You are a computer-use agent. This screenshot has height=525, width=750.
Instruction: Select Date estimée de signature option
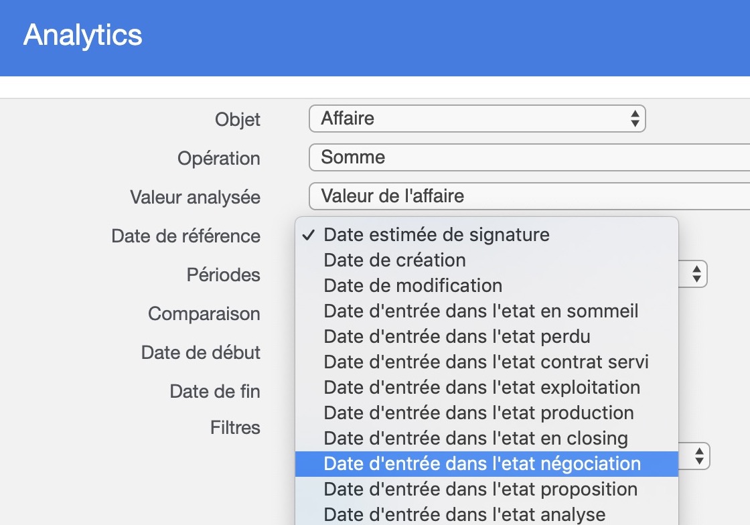pyautogui.click(x=487, y=235)
